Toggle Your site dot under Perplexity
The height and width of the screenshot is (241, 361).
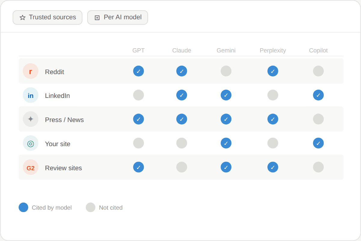[x=273, y=143]
